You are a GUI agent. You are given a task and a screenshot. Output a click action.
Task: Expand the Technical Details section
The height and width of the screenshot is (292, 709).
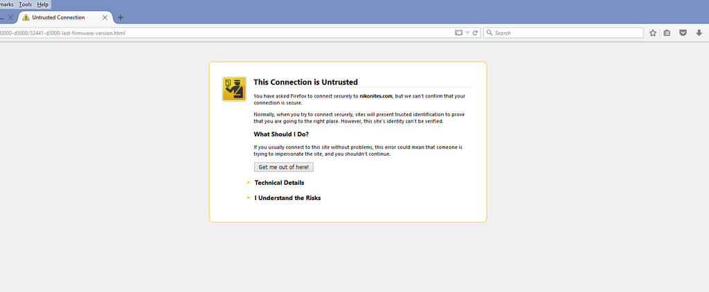[279, 183]
